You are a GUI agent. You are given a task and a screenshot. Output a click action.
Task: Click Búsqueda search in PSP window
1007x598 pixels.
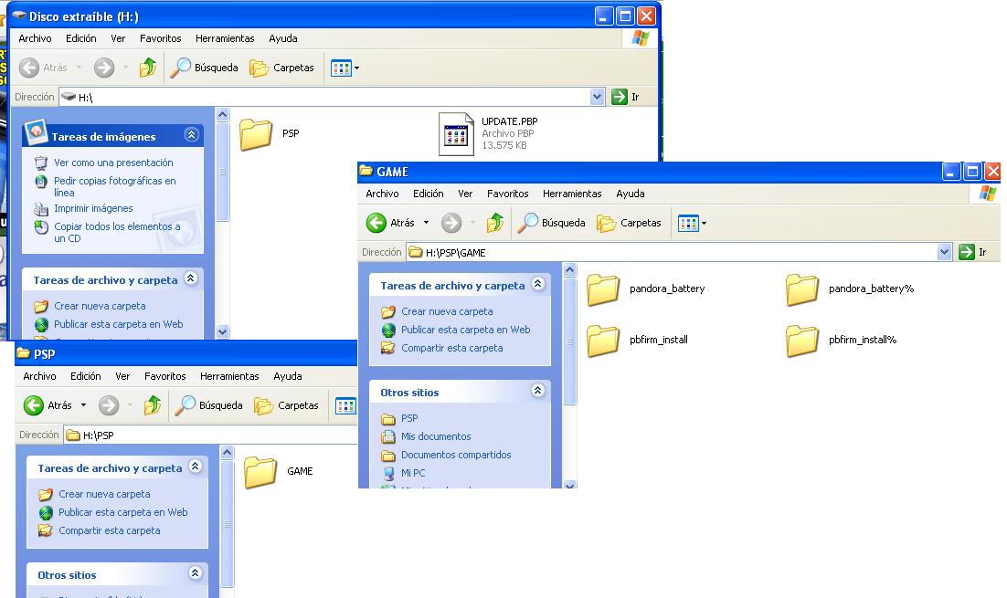(x=209, y=405)
